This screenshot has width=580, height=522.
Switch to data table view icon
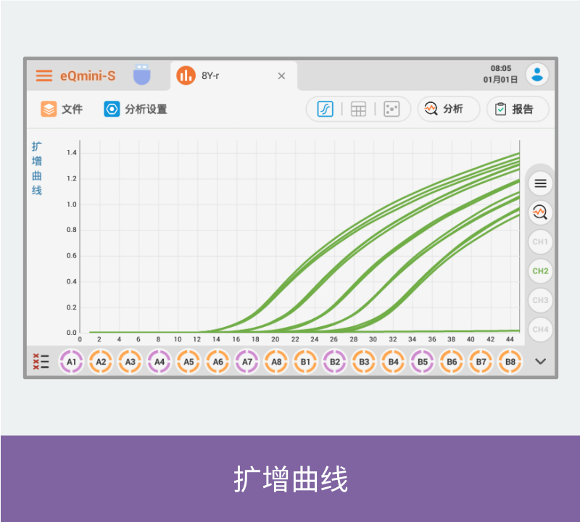pyautogui.click(x=358, y=109)
